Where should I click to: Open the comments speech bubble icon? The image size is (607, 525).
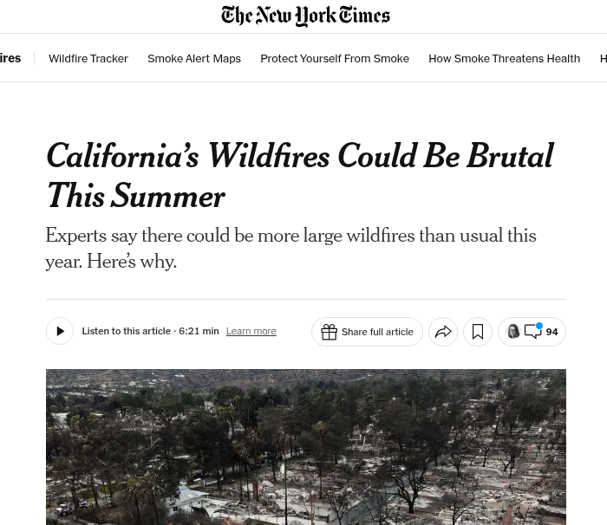point(532,332)
